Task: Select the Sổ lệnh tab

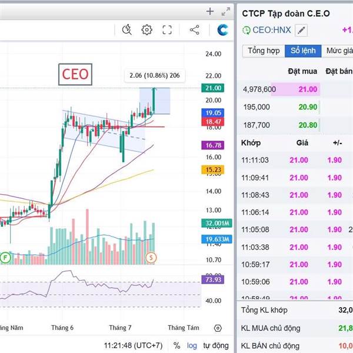Action: (x=303, y=51)
